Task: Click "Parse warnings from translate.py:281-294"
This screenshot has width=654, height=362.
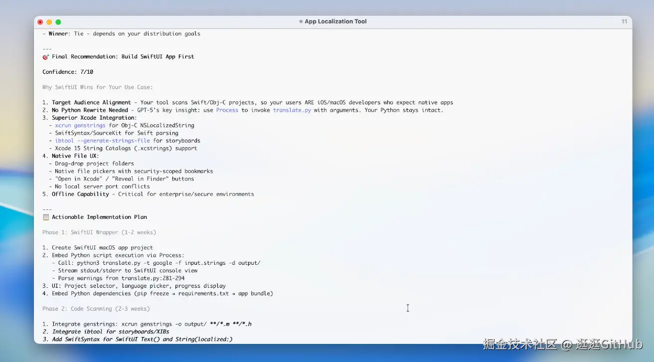Action: (x=121, y=278)
